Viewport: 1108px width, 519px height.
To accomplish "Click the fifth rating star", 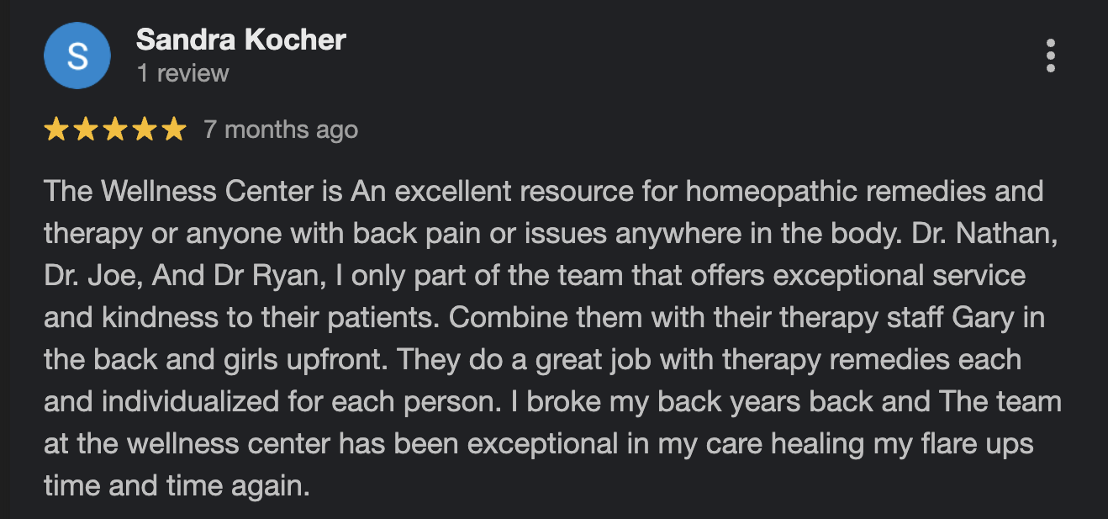I will [173, 130].
